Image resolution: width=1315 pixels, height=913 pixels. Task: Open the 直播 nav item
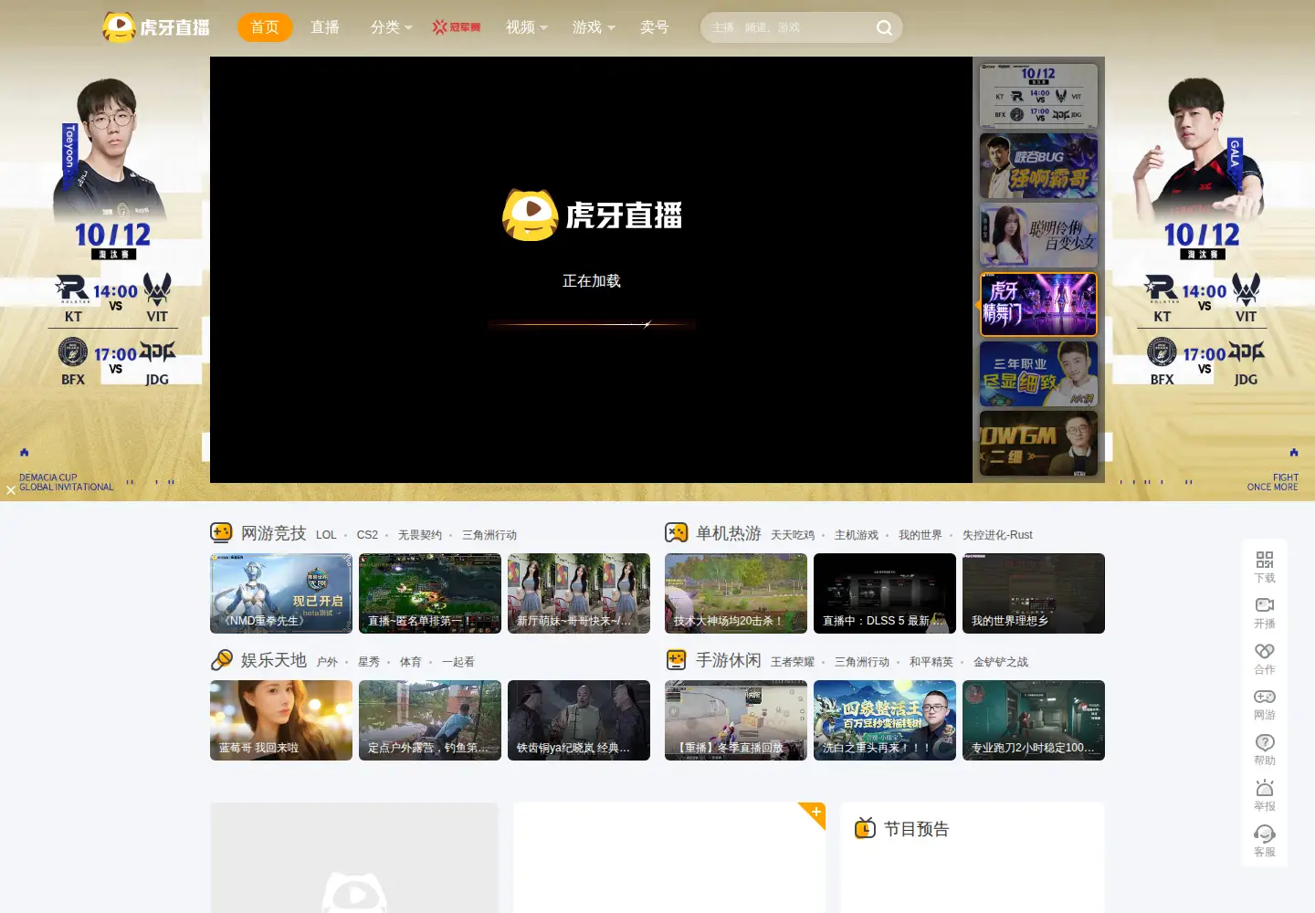[x=325, y=27]
